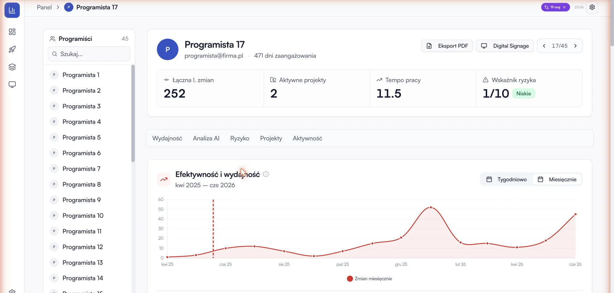The image size is (614, 293).
Task: Click the info icon next to Efektywność i wydajność
Action: 266,174
